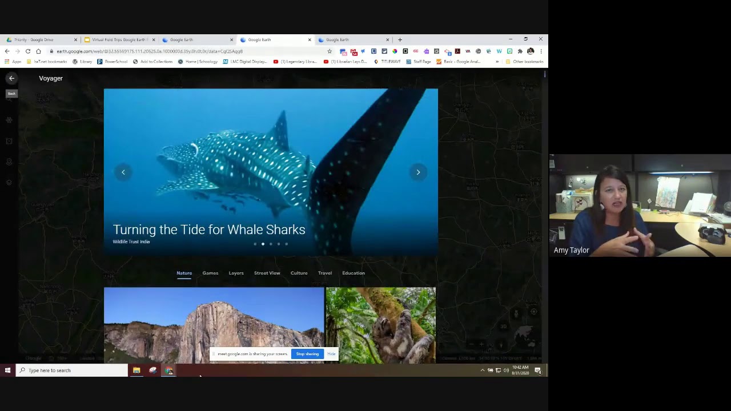Go back using the Voyager back arrow

pos(11,78)
